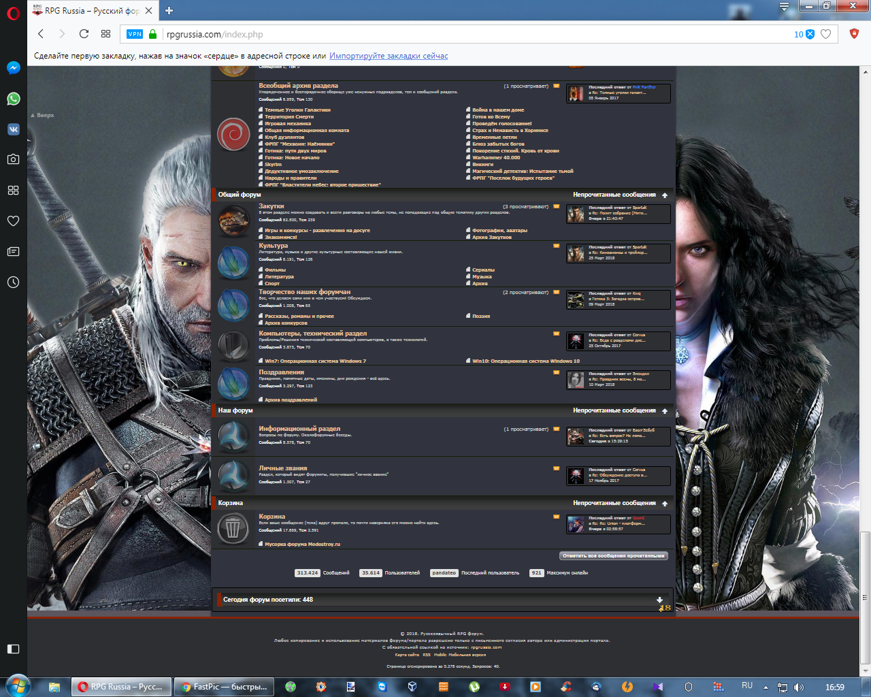This screenshot has height=697, width=871.
Task: Open the red shield extension icon
Action: click(x=854, y=33)
